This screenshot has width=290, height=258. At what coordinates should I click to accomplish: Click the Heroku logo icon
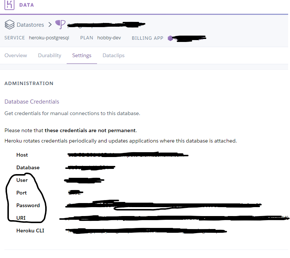tap(9, 4)
